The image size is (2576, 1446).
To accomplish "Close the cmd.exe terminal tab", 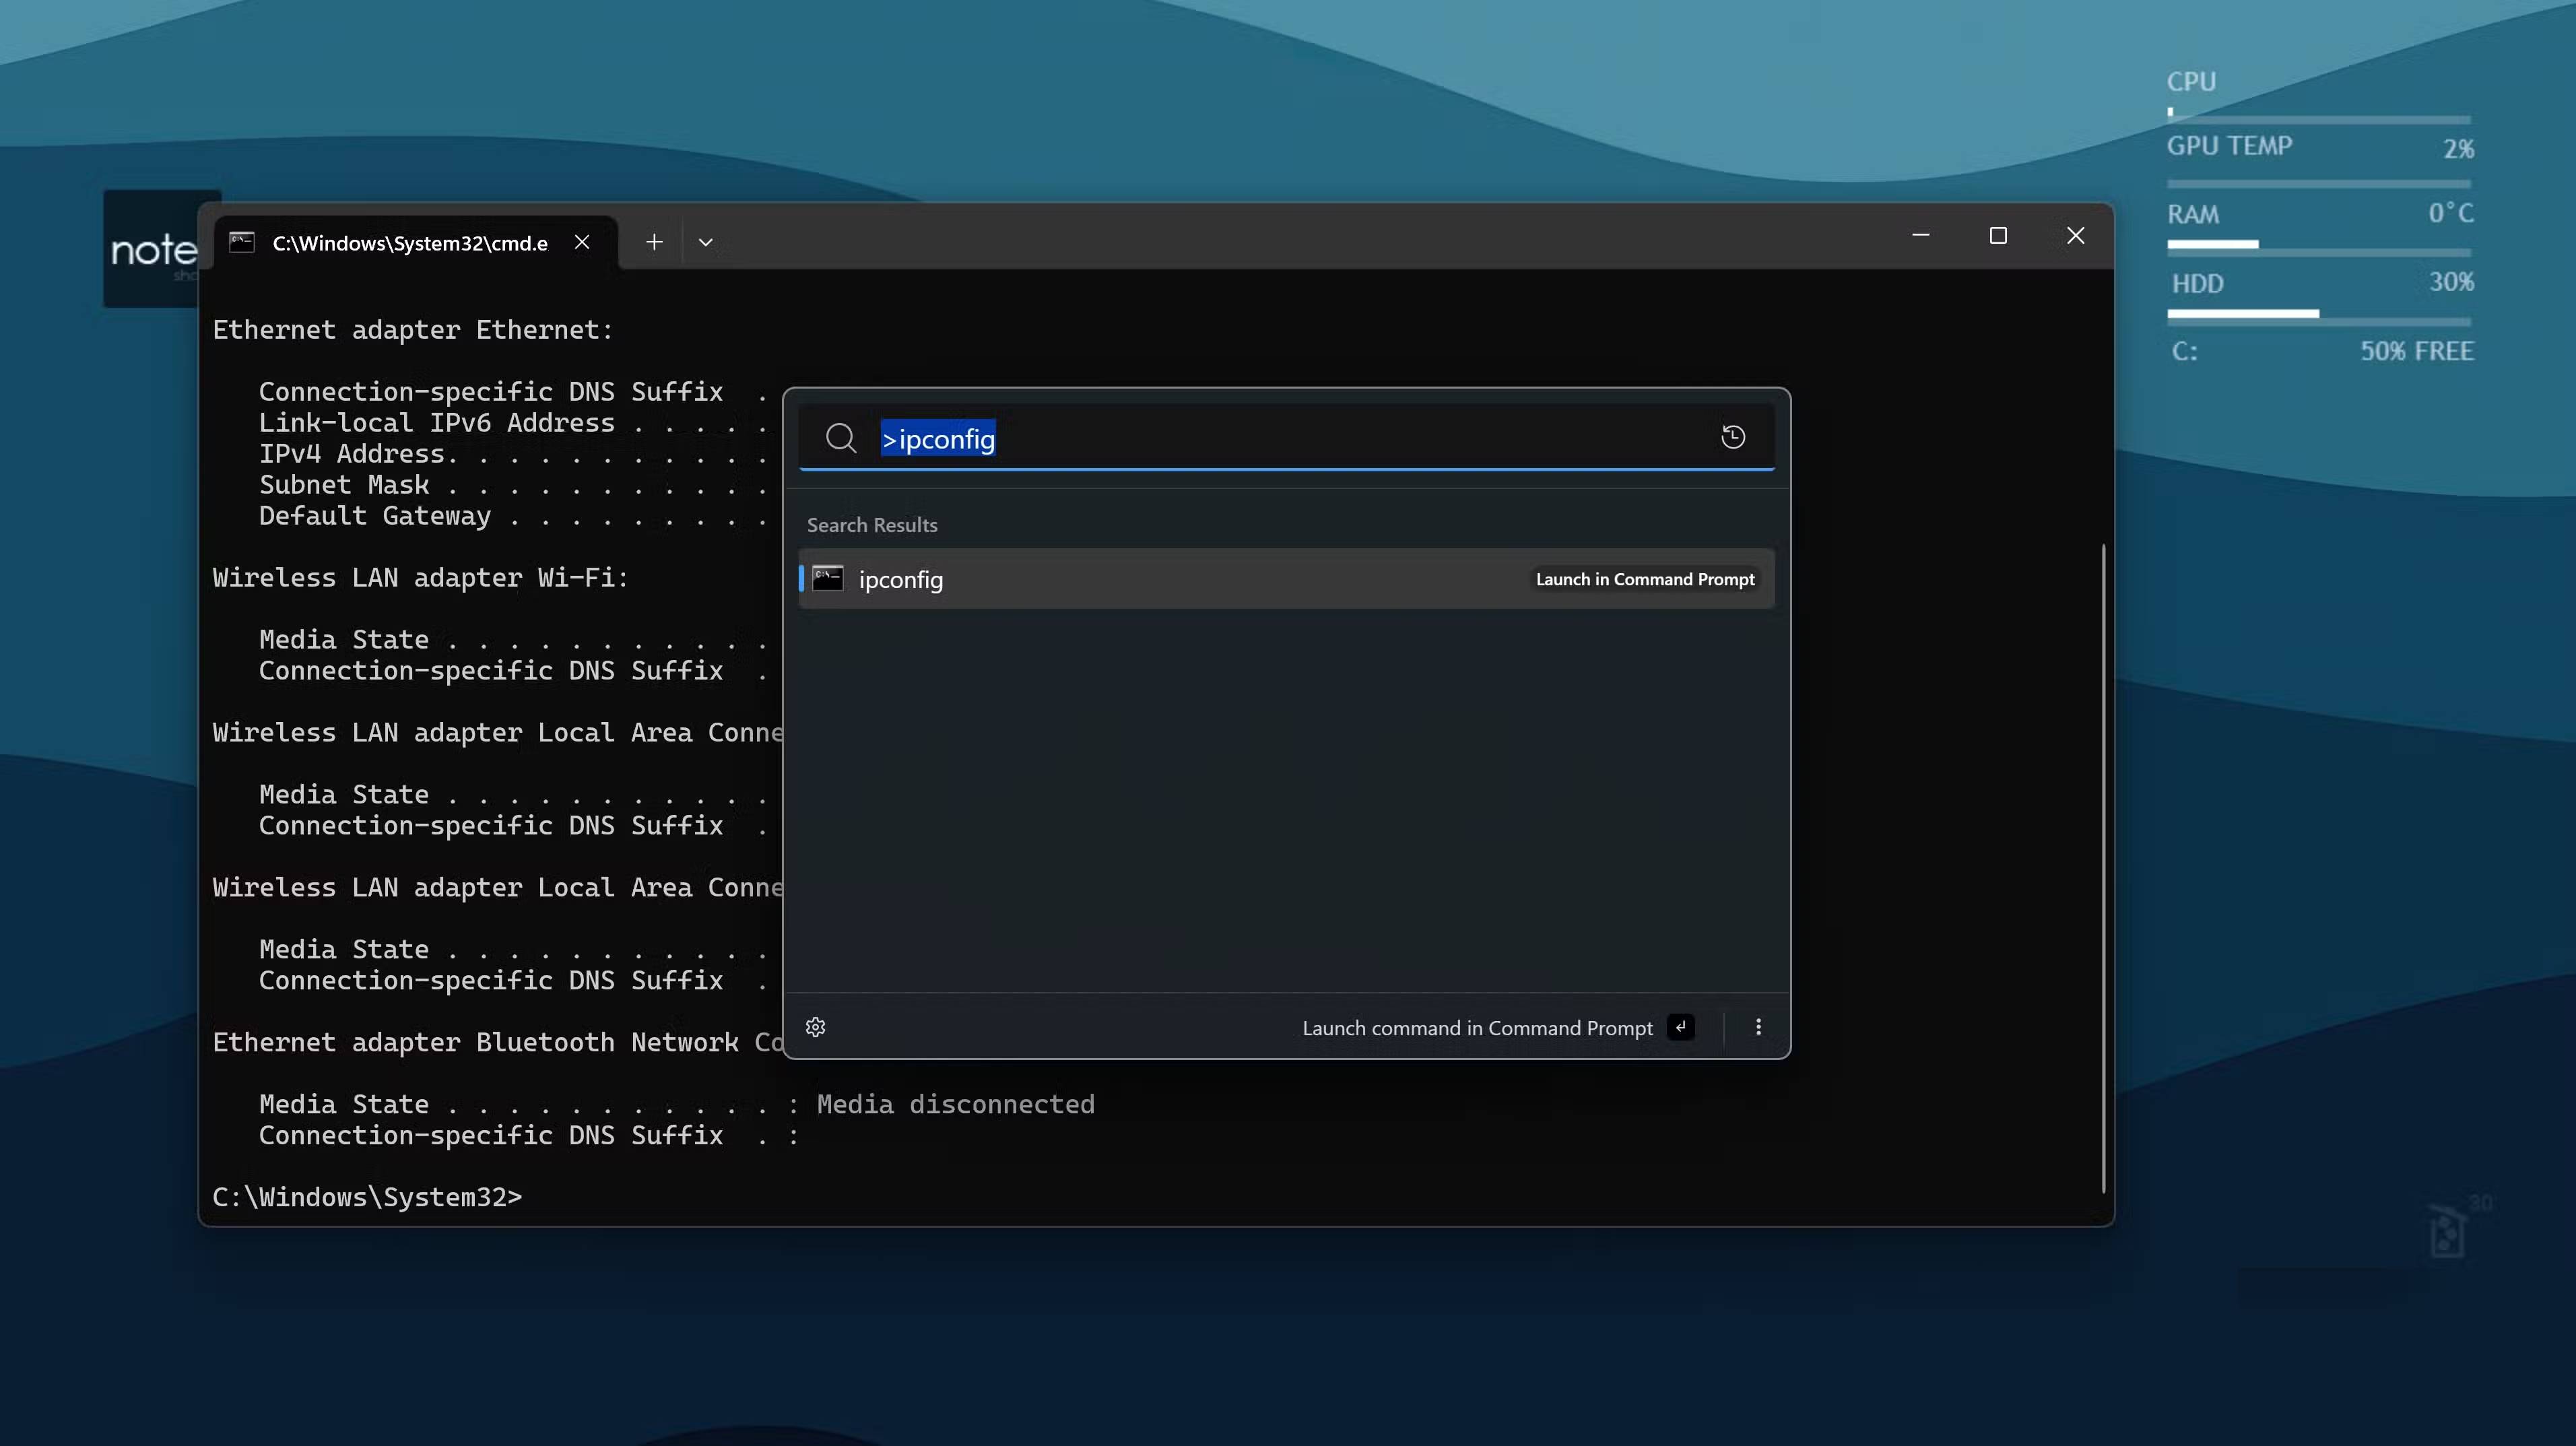I will click(582, 242).
